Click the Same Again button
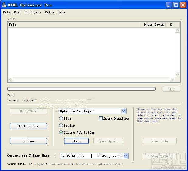Screen dimensions: 188x171 [x=108, y=141]
